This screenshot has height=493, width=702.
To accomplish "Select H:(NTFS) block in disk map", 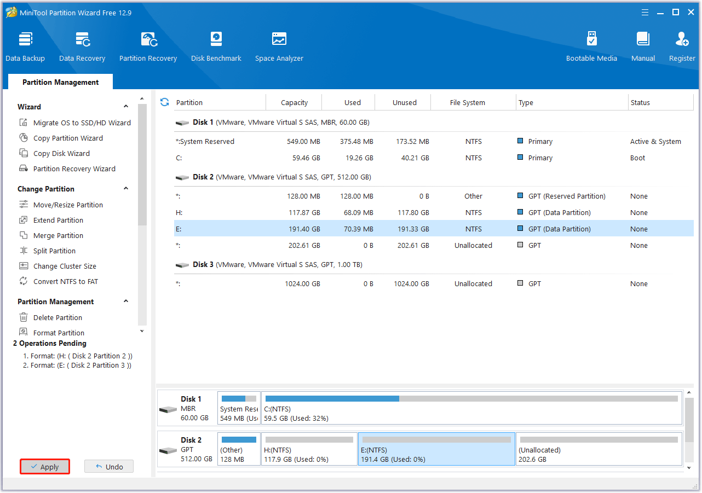I will 309,449.
